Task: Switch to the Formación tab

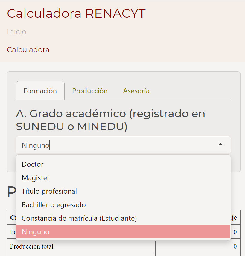Action: coord(40,91)
